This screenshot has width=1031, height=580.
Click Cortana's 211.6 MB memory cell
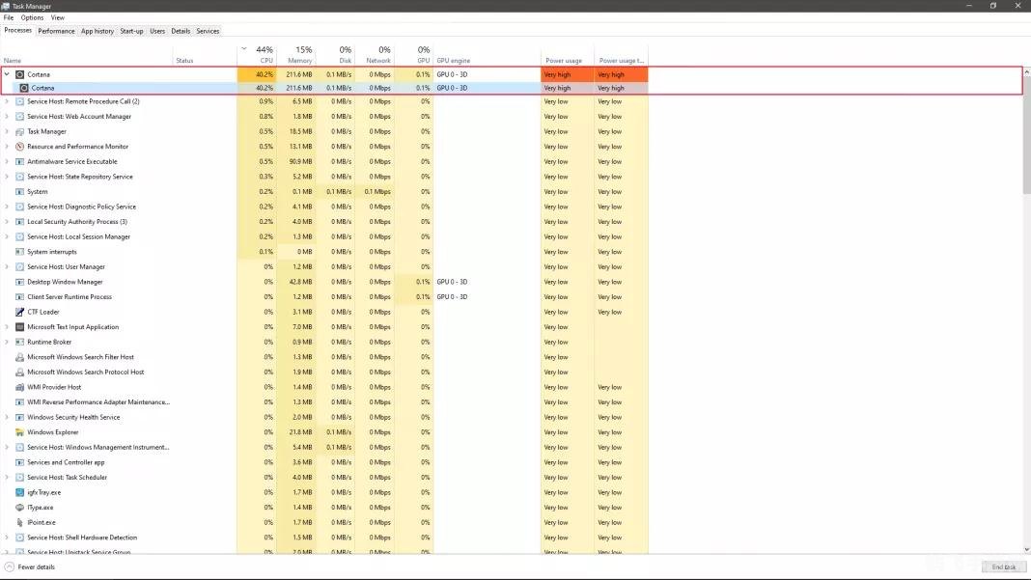pos(296,74)
